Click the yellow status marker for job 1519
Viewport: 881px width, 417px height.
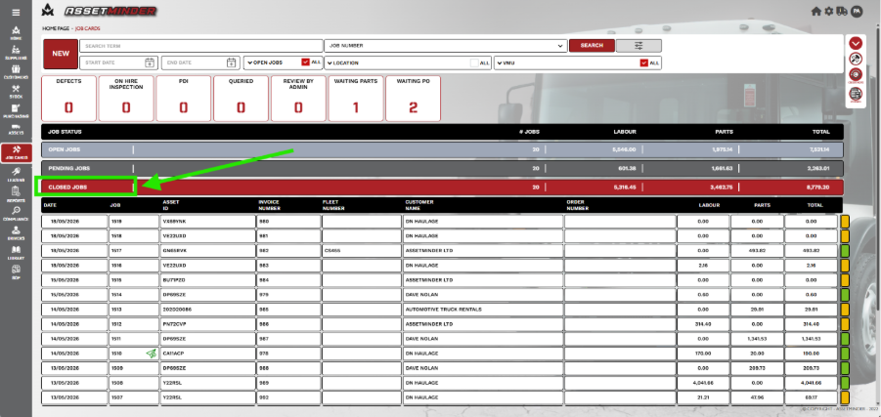pyautogui.click(x=845, y=221)
